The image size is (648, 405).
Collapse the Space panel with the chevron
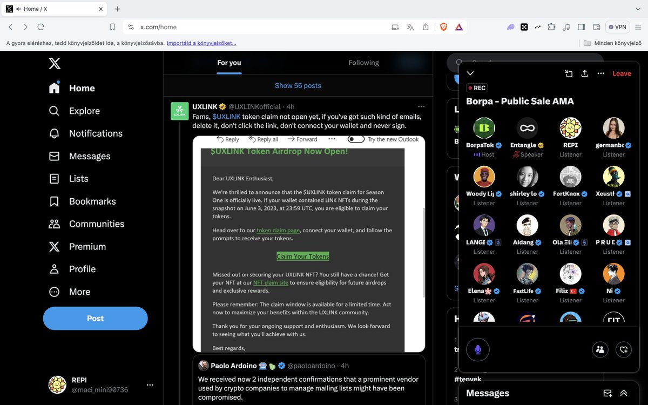click(470, 73)
